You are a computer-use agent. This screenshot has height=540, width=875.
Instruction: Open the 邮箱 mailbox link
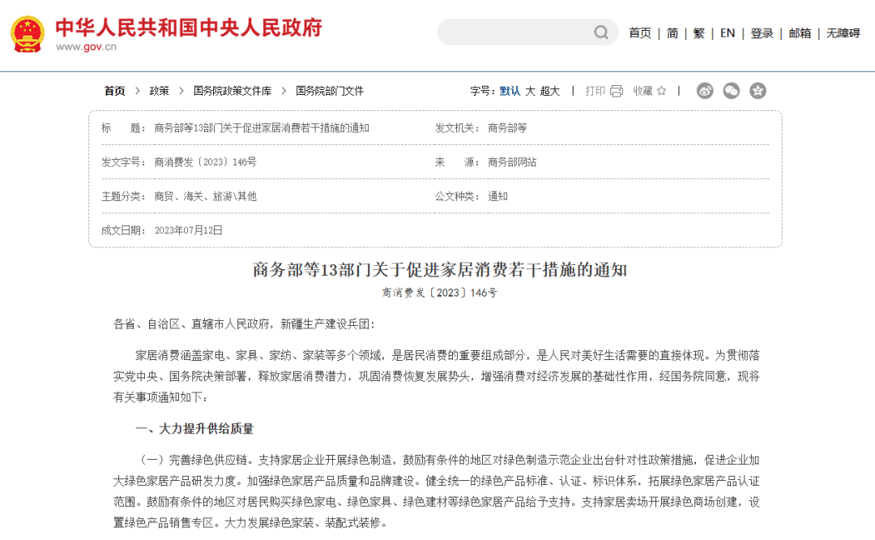tap(800, 33)
